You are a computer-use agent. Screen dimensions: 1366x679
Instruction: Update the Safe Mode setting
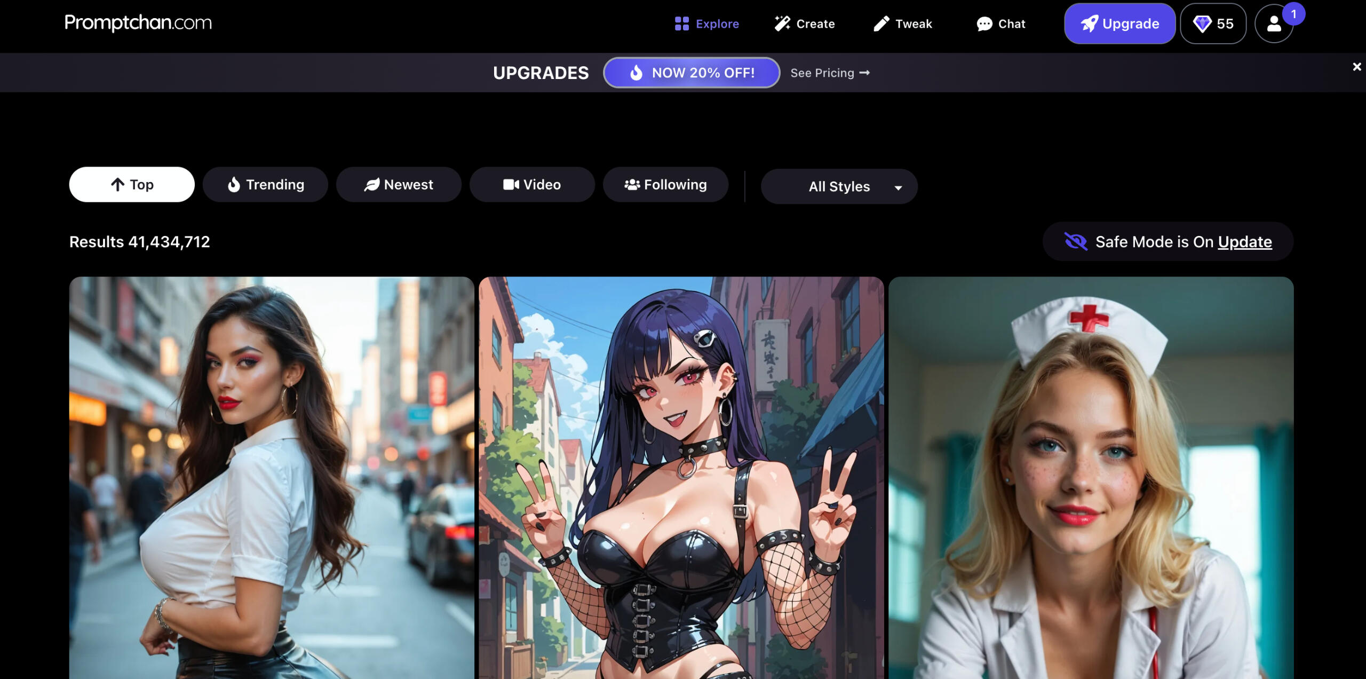coord(1244,242)
